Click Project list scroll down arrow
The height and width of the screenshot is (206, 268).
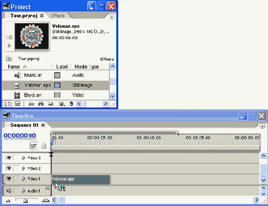[x=113, y=96]
